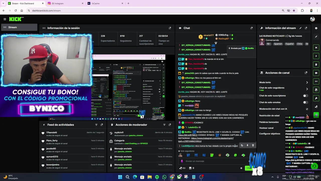Open the Stream sidebar item
This screenshot has height=181, width=321.
coord(19,27)
